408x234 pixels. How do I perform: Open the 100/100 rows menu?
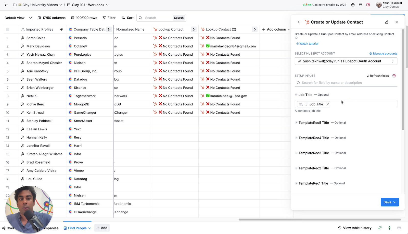tap(84, 18)
